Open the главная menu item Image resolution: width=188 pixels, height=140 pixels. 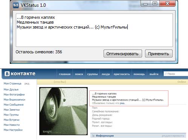(64, 74)
